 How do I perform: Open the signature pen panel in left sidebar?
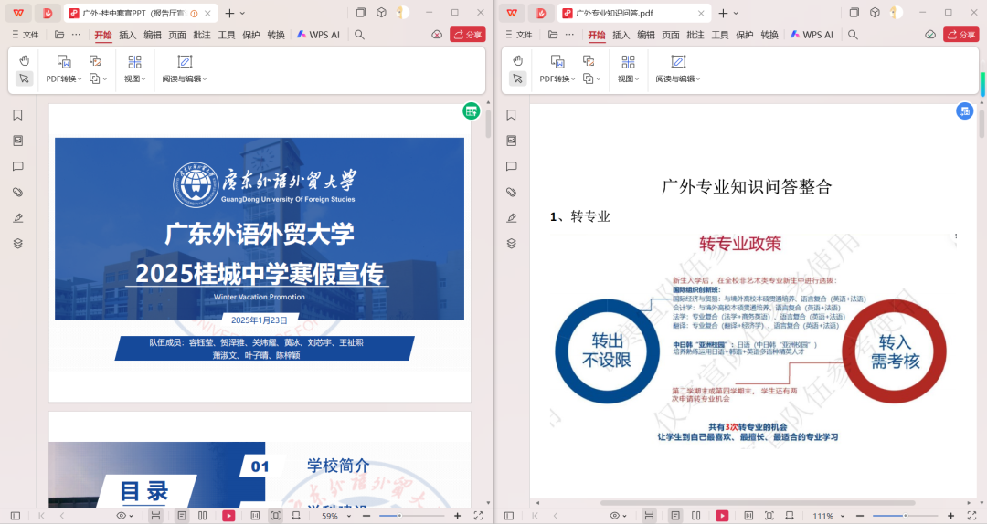click(17, 217)
